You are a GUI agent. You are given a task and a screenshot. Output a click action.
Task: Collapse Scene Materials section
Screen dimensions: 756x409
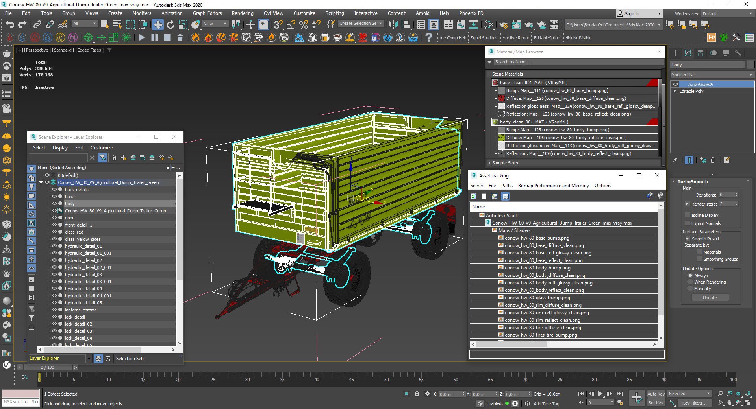pyautogui.click(x=489, y=74)
